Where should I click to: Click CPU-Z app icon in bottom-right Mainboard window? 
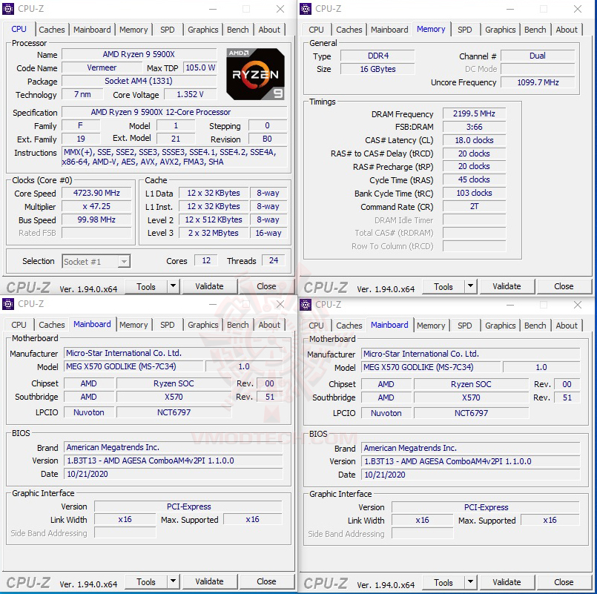click(306, 305)
